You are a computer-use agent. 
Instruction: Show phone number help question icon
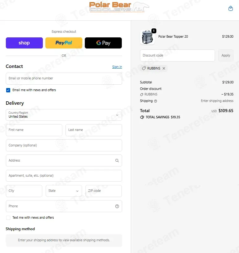click(117, 206)
